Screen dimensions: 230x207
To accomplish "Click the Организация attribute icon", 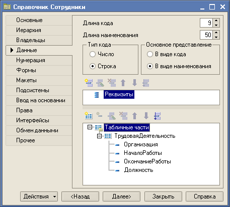I will point(117,145).
